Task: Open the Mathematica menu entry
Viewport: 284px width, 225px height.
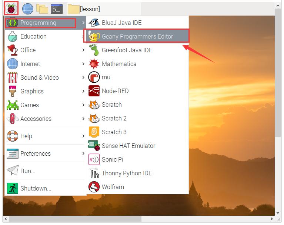Action: (137, 64)
